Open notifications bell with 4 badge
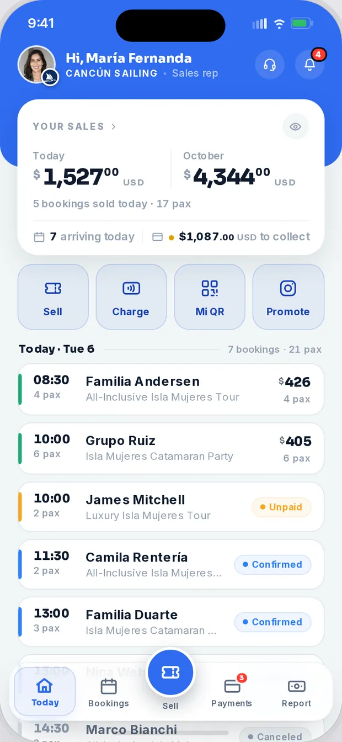The image size is (342, 742). pyautogui.click(x=310, y=65)
